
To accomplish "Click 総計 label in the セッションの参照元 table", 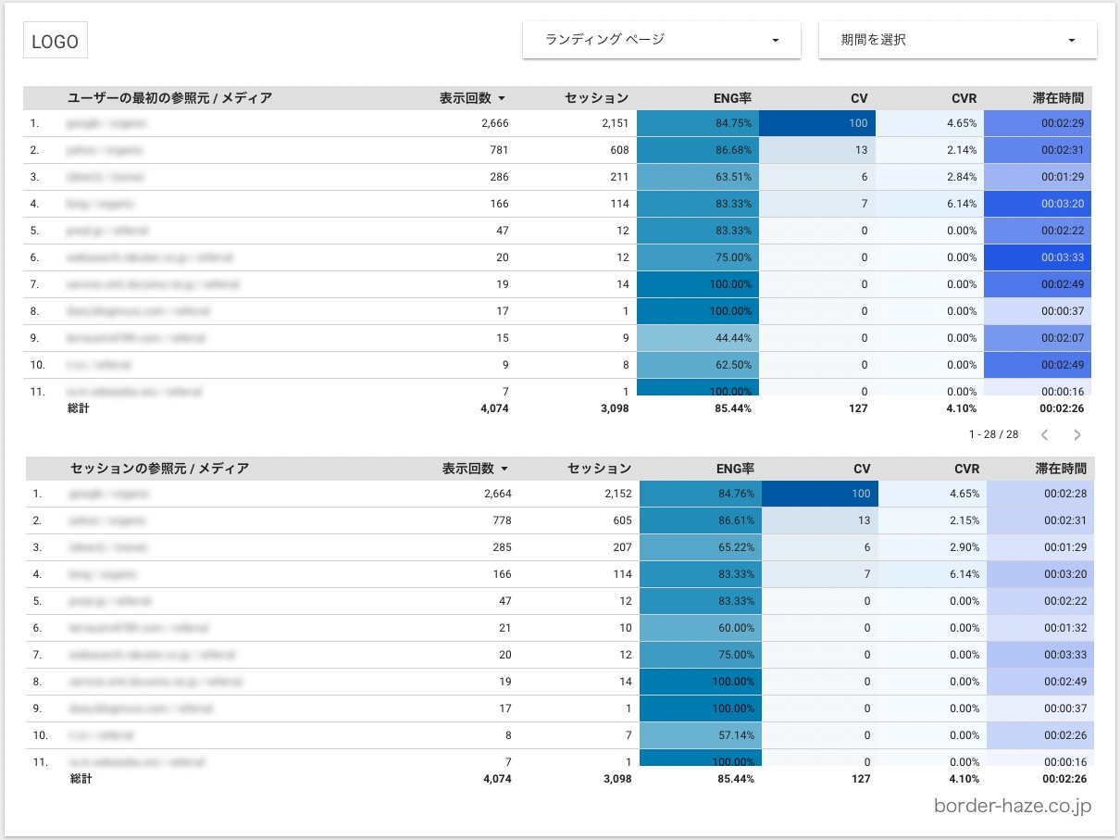I will [81, 779].
